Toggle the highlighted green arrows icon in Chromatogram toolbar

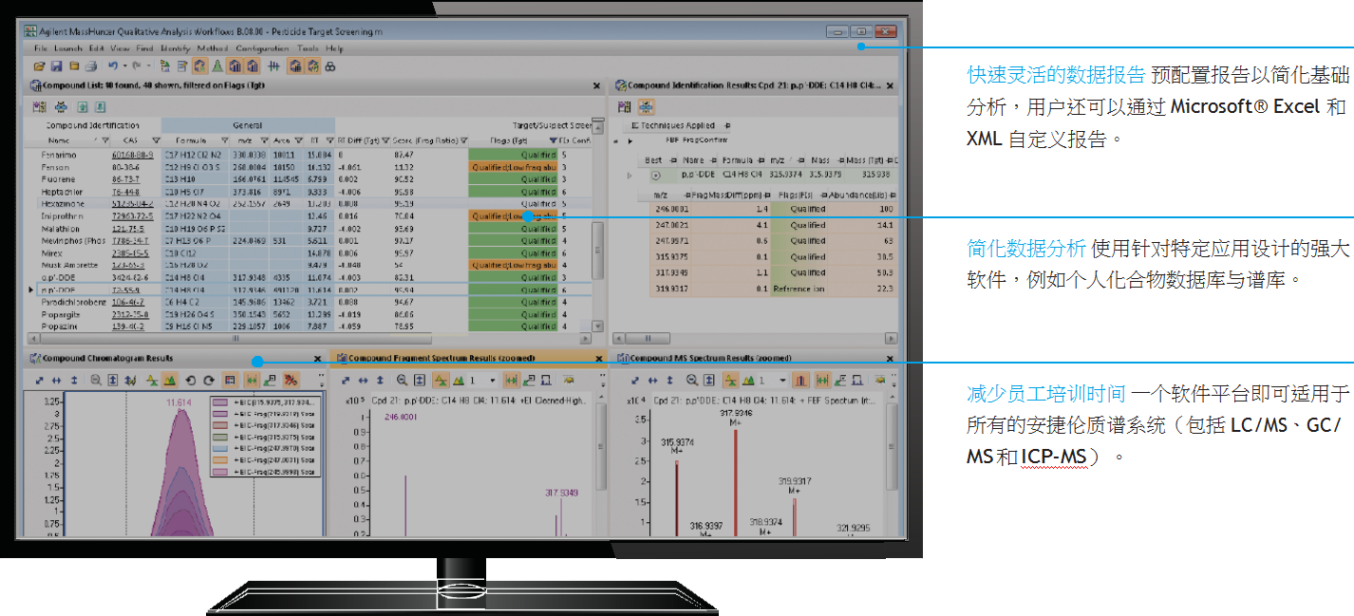[252, 380]
